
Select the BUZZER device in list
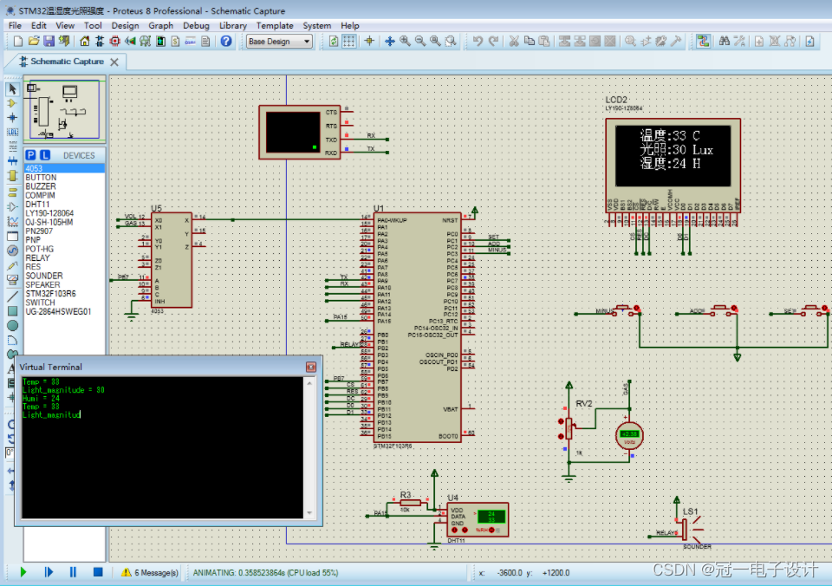41,186
